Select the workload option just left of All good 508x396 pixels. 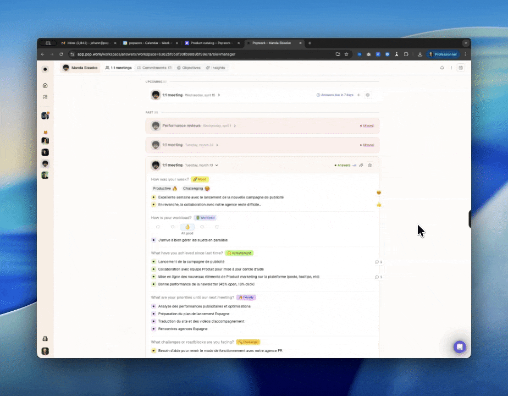[x=173, y=227]
